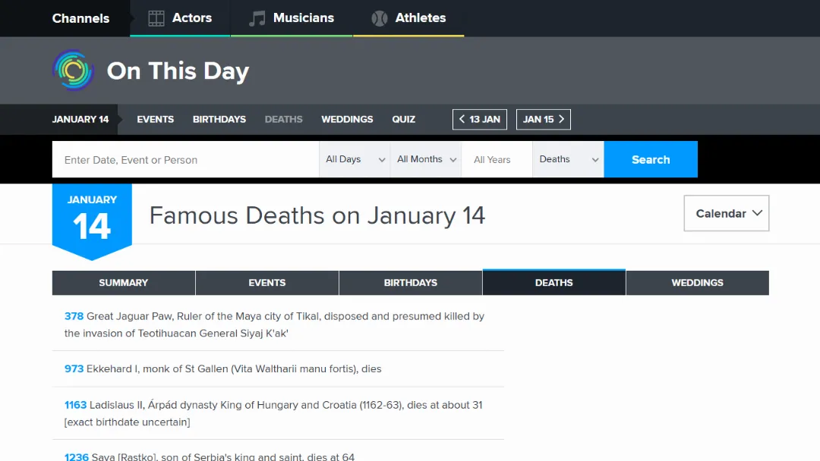Open the All Months dropdown
The width and height of the screenshot is (820, 461).
pos(425,159)
